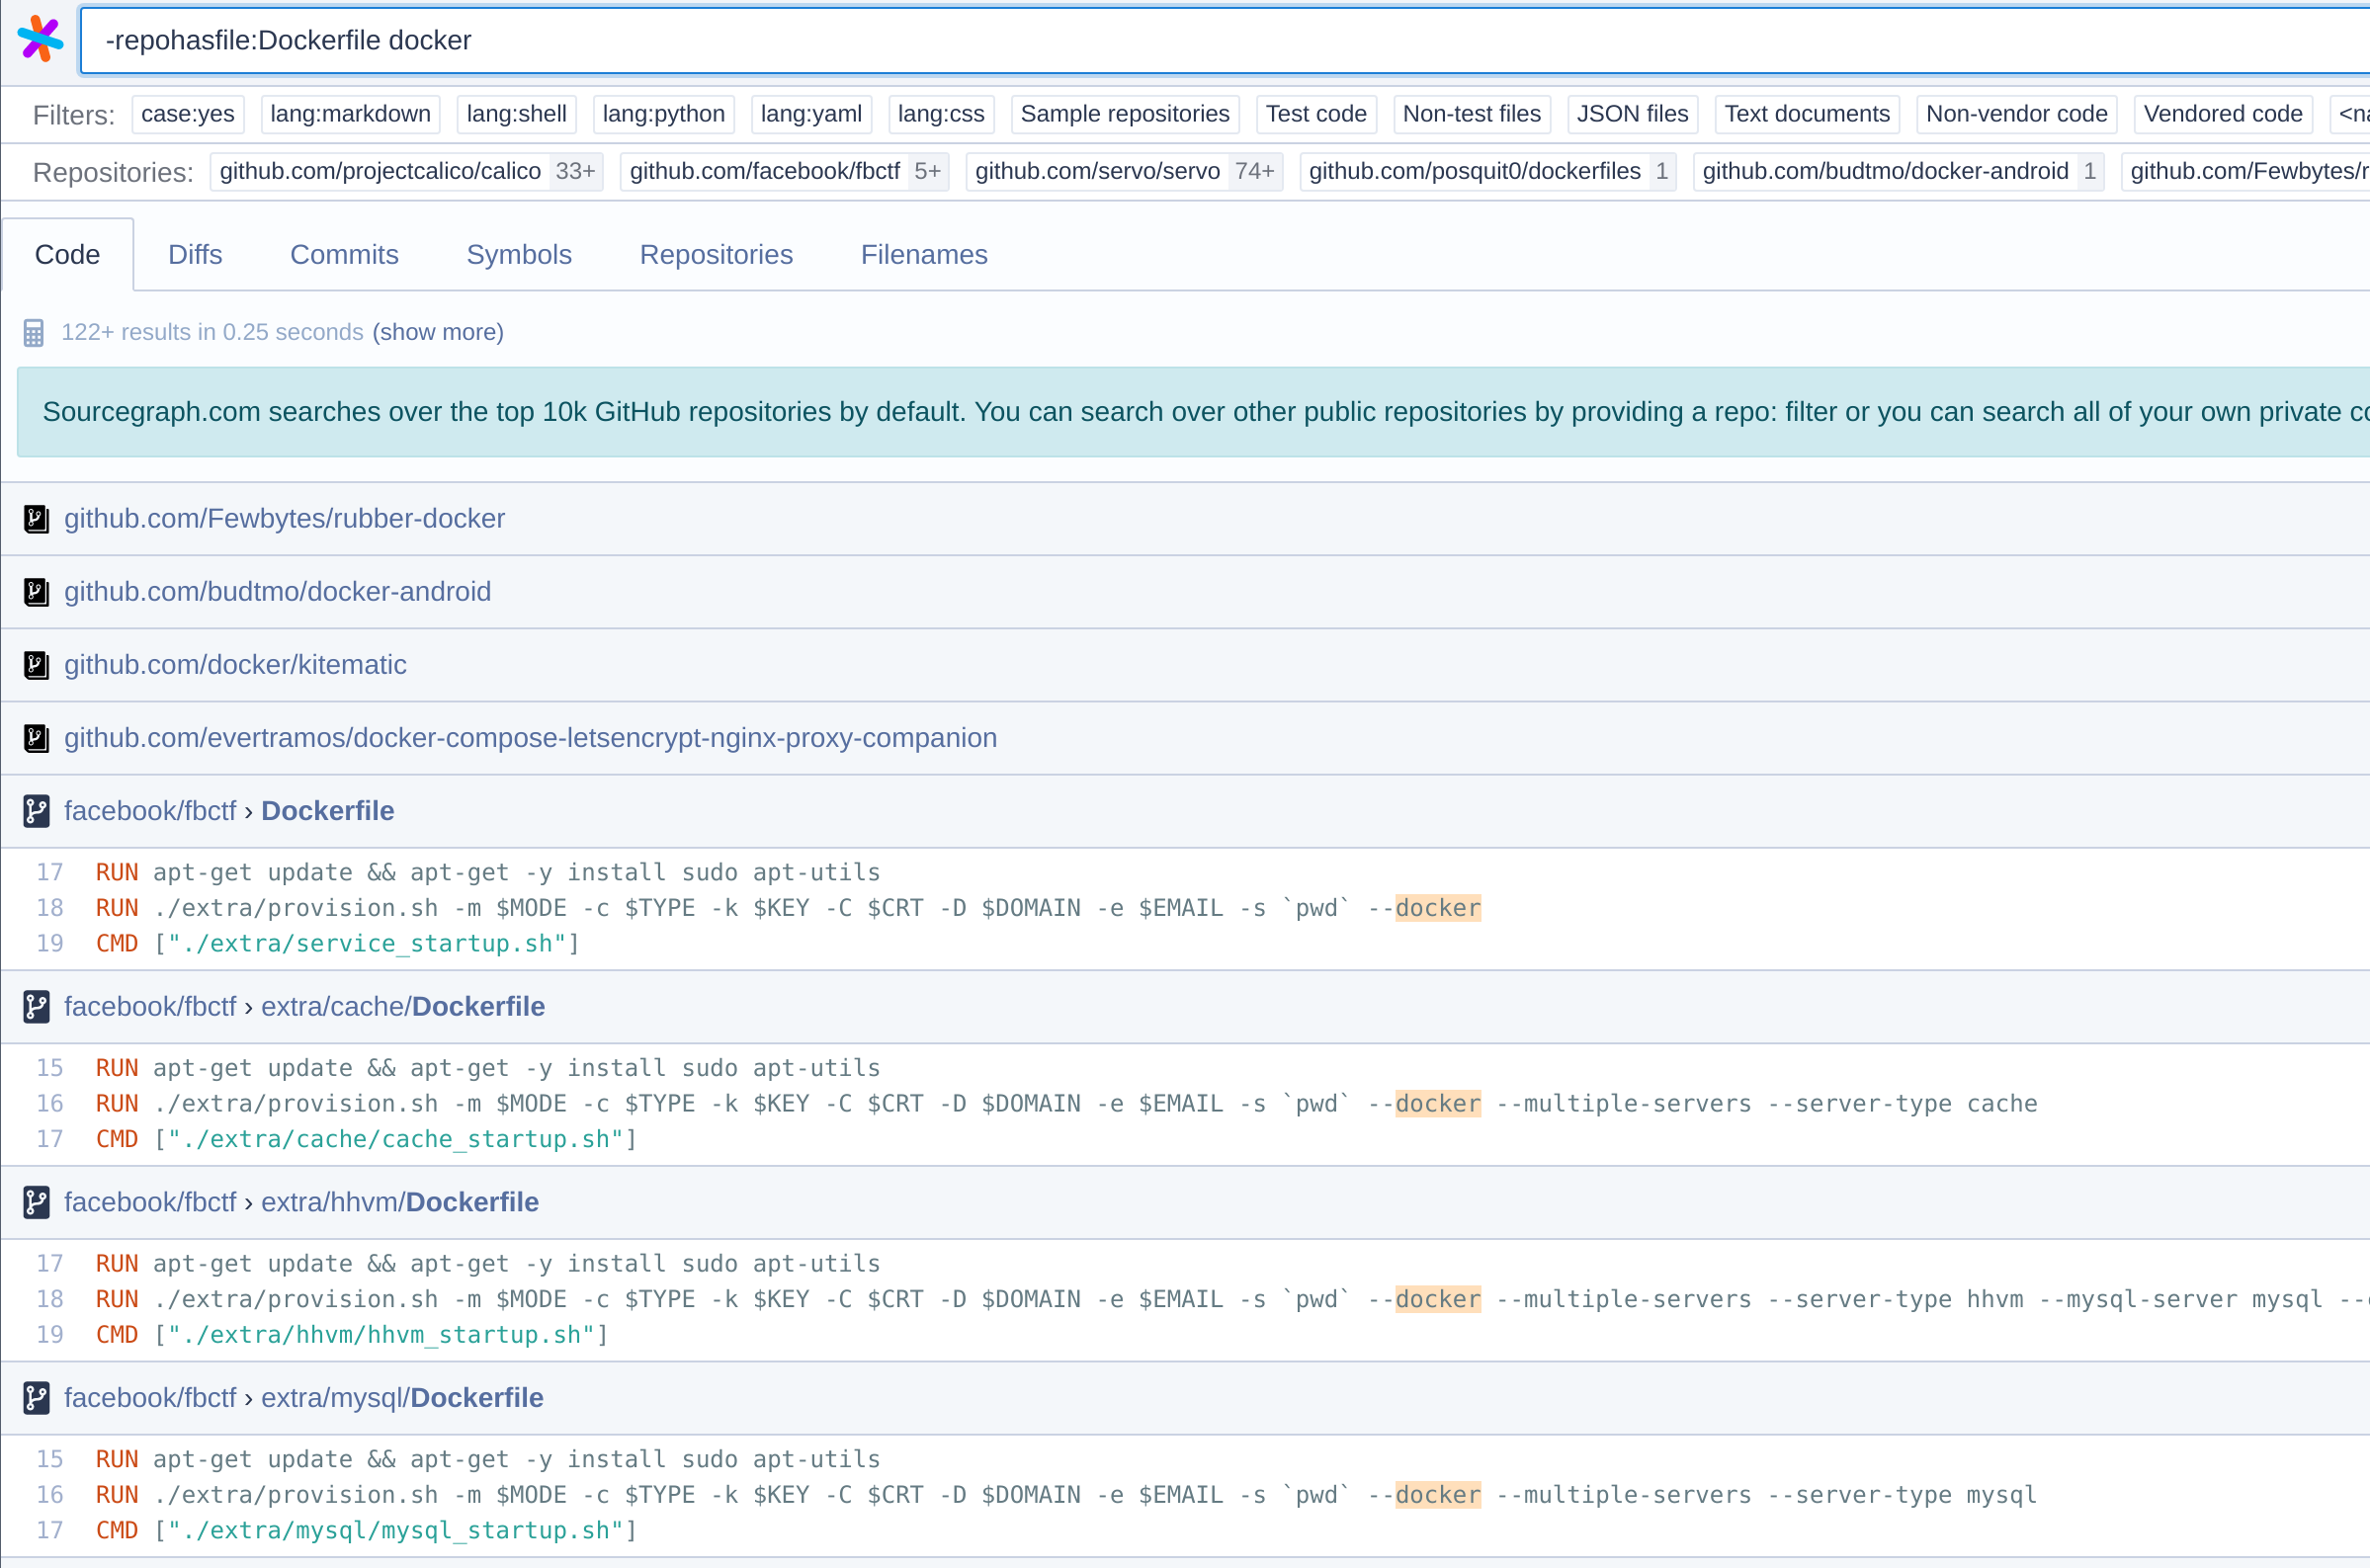Open github.com/docker/kitematic repository link

(x=235, y=665)
